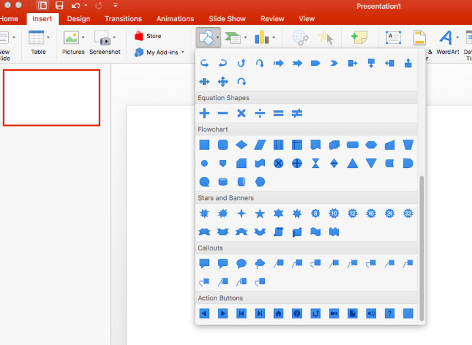472x345 pixels.
Task: Insert the Help action button
Action: tap(390, 314)
